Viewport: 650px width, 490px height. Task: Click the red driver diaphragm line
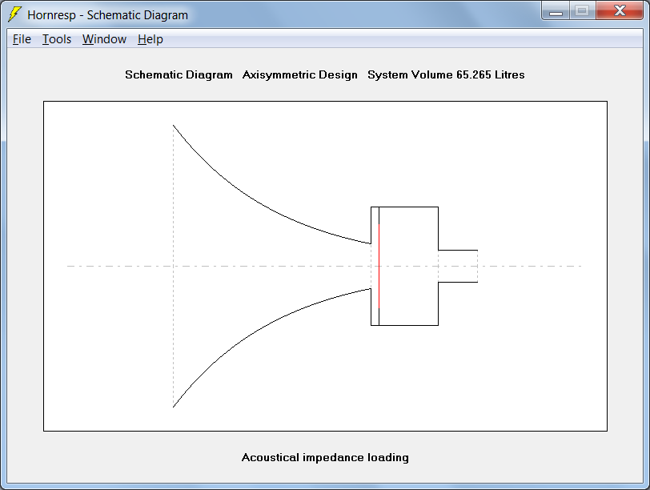pyautogui.click(x=379, y=266)
